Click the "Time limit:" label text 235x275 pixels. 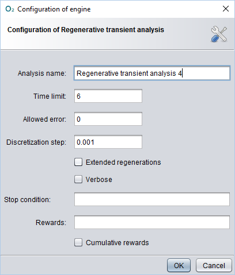(x=50, y=96)
